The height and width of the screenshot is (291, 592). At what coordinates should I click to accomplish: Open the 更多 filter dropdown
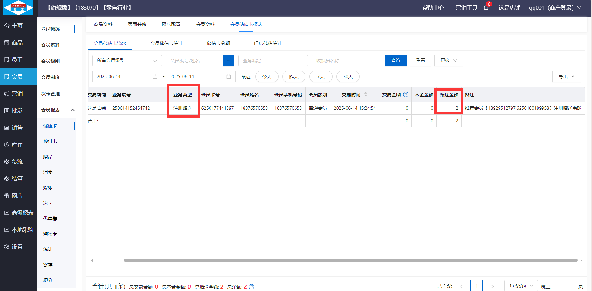(x=448, y=61)
